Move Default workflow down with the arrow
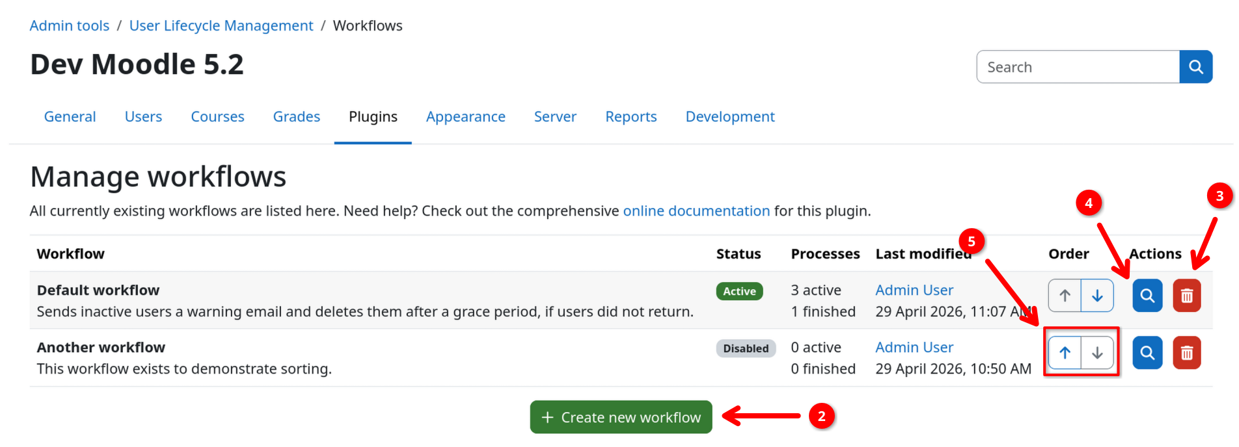This screenshot has height=447, width=1239. (x=1097, y=296)
